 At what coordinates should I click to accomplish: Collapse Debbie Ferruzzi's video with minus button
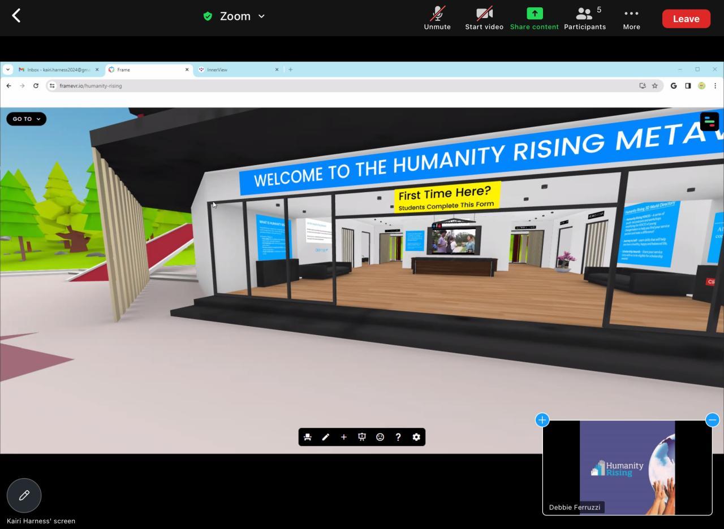tap(712, 420)
